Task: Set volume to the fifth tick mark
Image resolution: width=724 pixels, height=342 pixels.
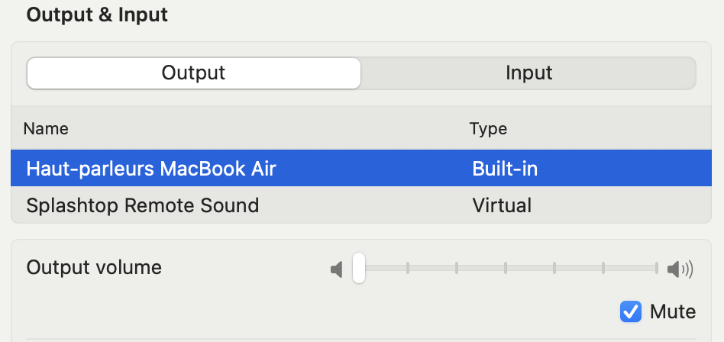Action: (603, 268)
